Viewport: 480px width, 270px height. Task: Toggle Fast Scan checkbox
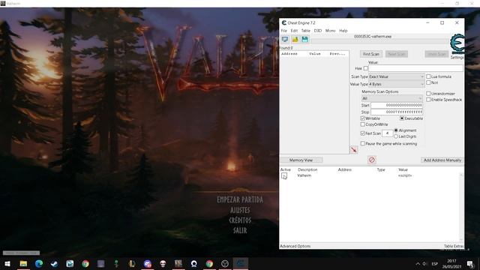363,133
